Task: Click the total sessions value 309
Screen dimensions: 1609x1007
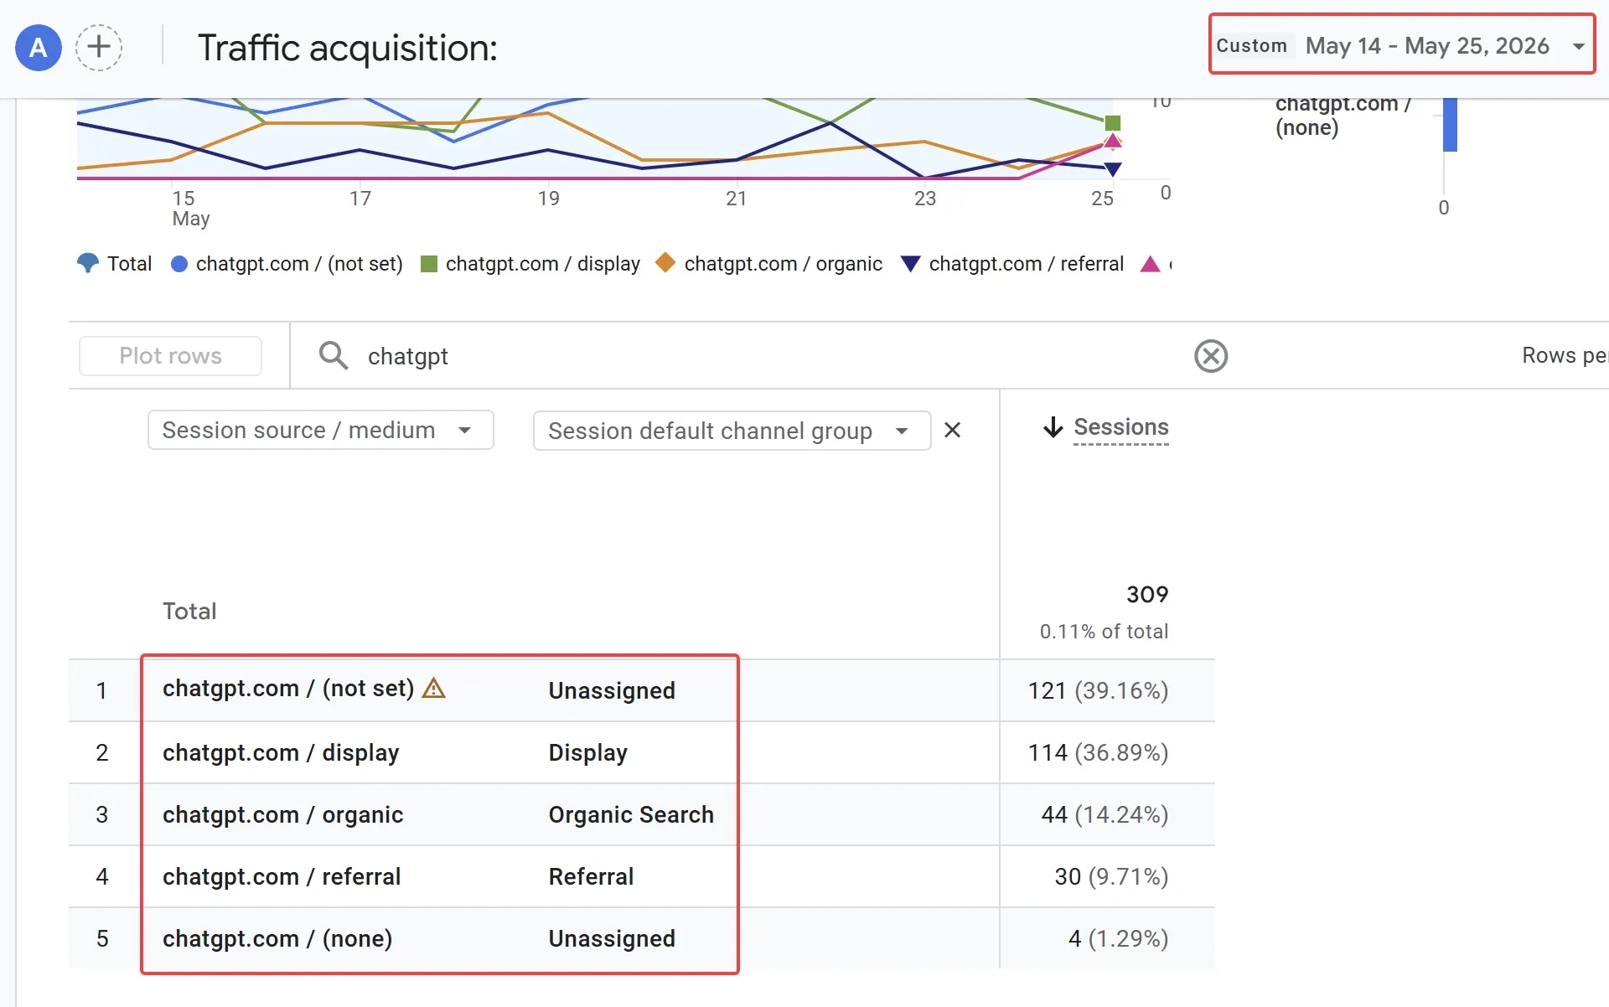Action: [x=1147, y=594]
